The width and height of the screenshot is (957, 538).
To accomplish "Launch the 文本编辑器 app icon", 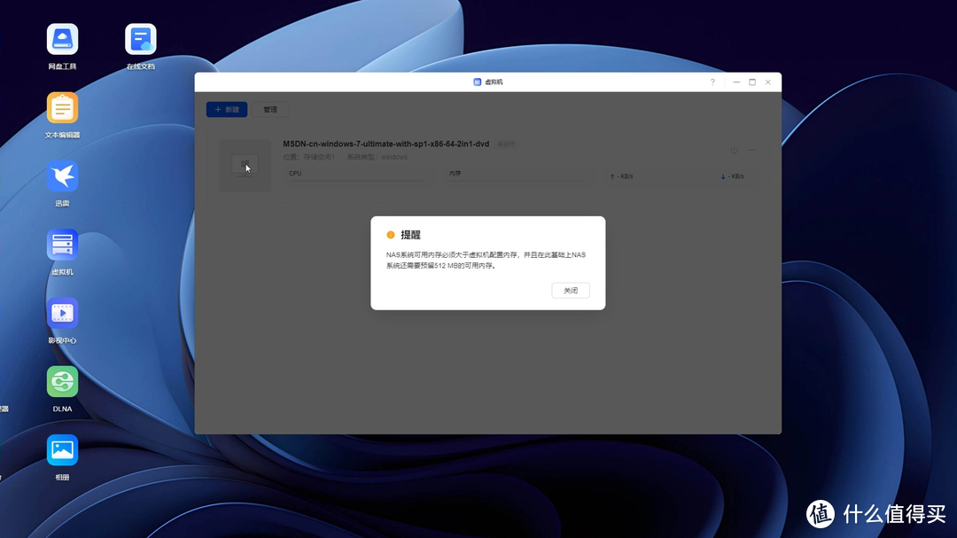I will click(62, 108).
